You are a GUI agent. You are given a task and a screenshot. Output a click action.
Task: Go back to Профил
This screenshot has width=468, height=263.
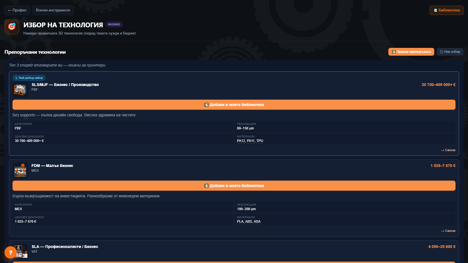[17, 10]
